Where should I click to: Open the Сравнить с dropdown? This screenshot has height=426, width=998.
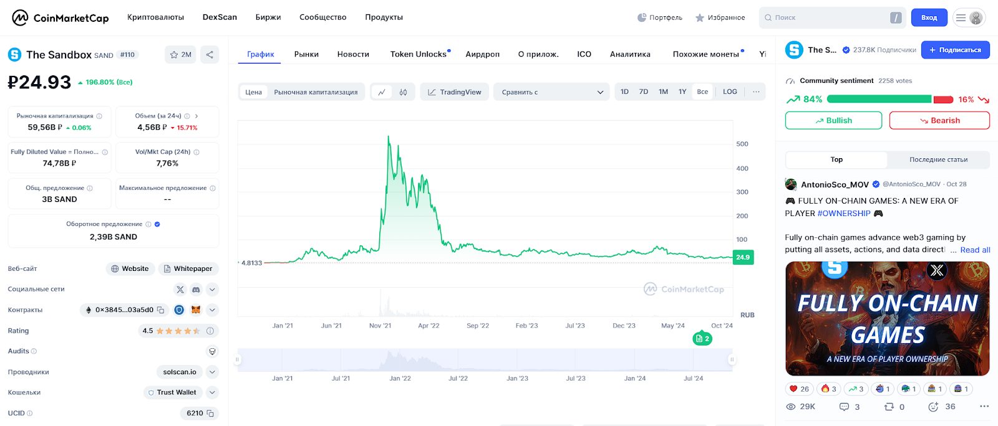point(552,92)
